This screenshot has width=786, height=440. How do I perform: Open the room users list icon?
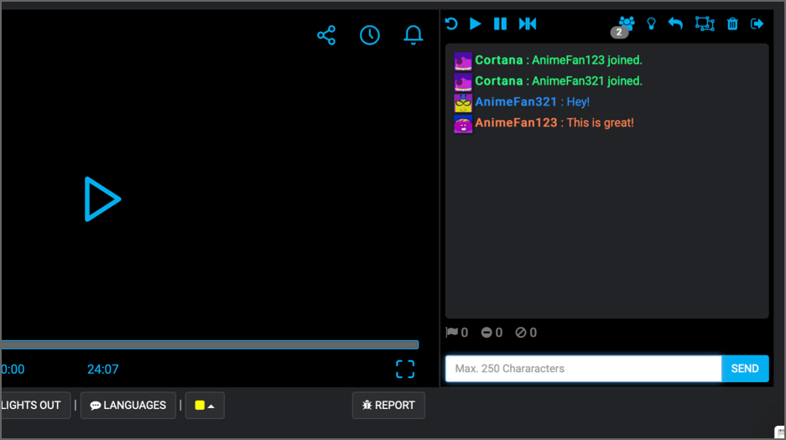point(627,23)
